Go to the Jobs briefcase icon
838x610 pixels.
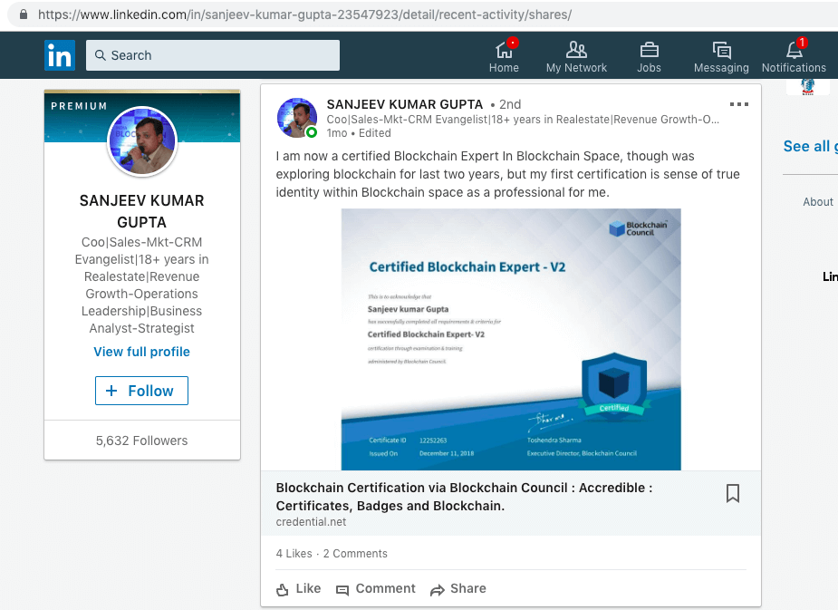[649, 50]
